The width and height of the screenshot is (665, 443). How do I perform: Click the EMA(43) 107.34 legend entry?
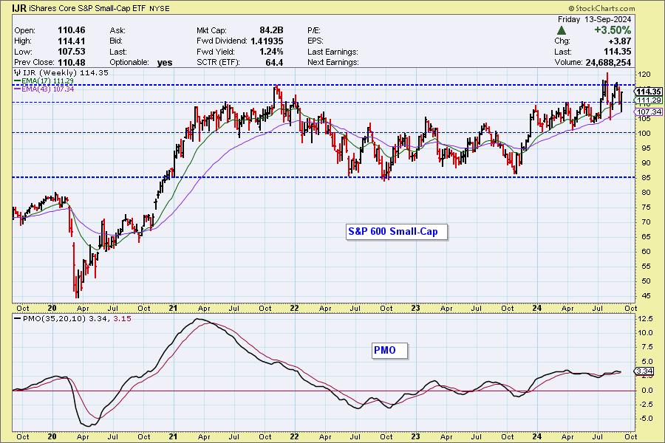click(x=44, y=89)
